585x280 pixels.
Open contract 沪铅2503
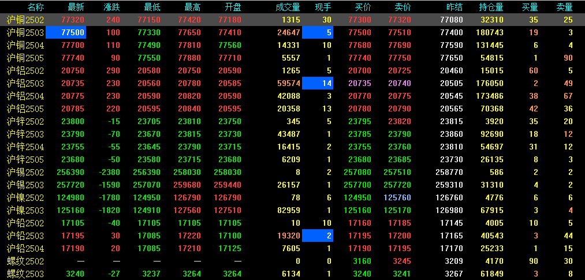click(25, 236)
